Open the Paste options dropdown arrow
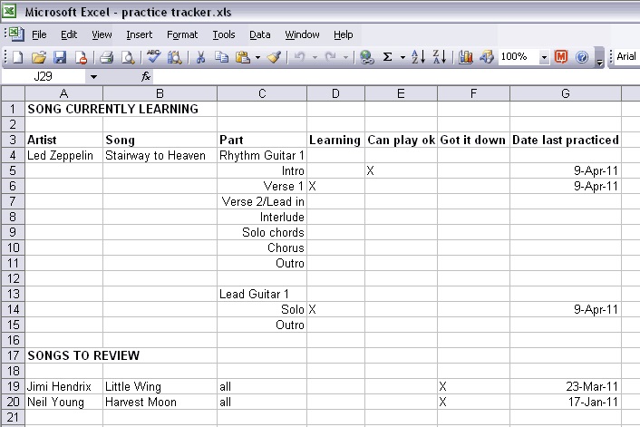The image size is (640, 427). 258,57
